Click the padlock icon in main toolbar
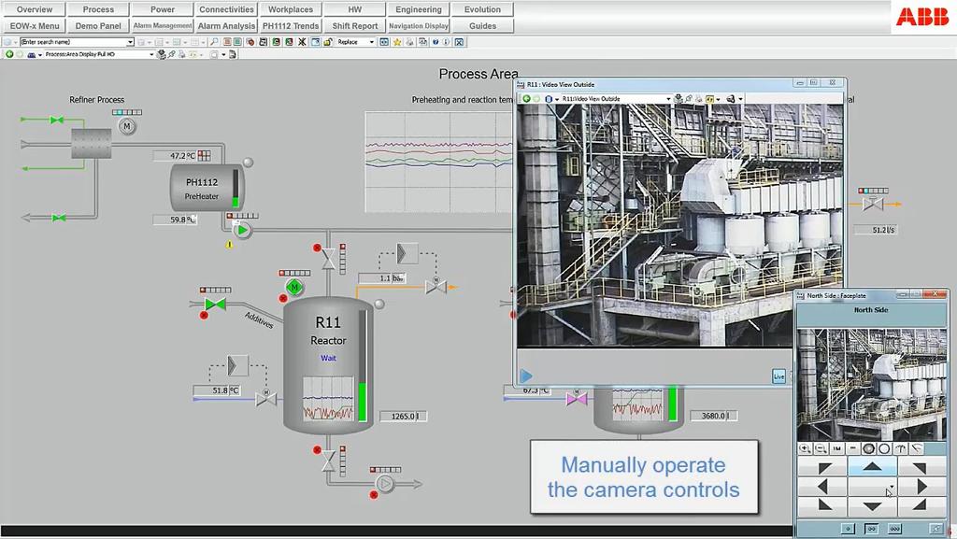This screenshot has height=539, width=957. pyautogui.click(x=328, y=42)
